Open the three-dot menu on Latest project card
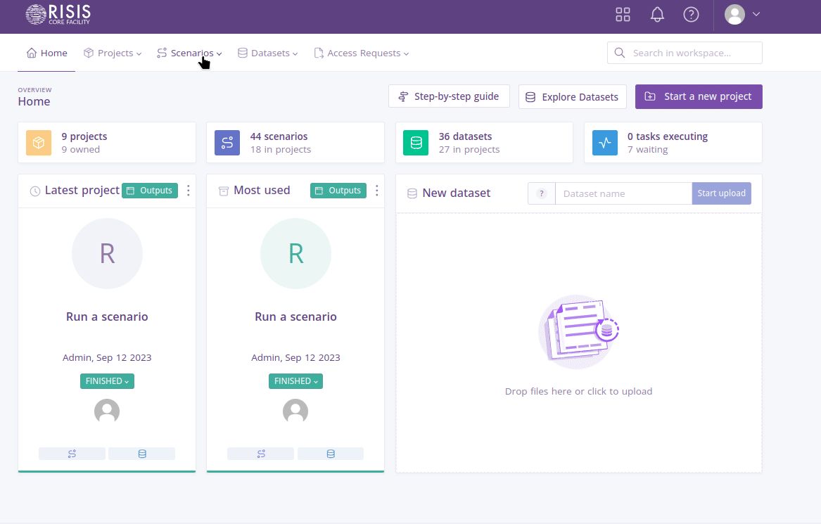Viewport: 821px width, 524px height. (188, 190)
